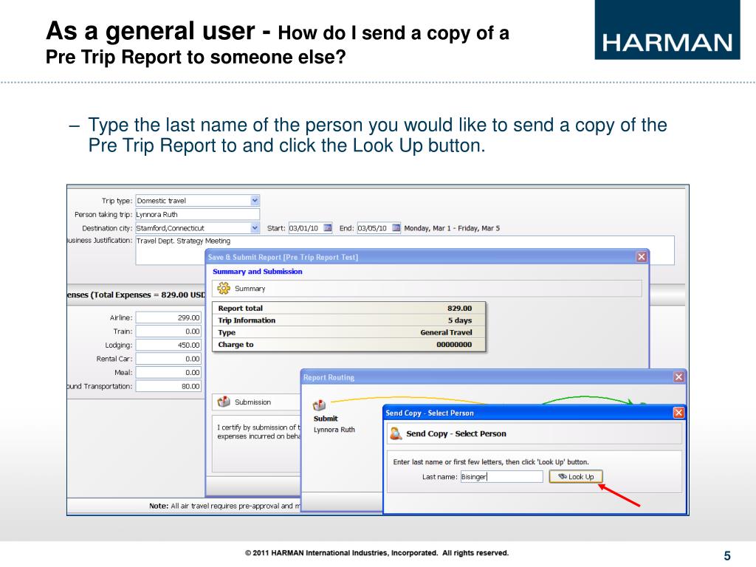Click the Lodging amount field
Screen dimensions: 756x567
pyautogui.click(x=168, y=346)
